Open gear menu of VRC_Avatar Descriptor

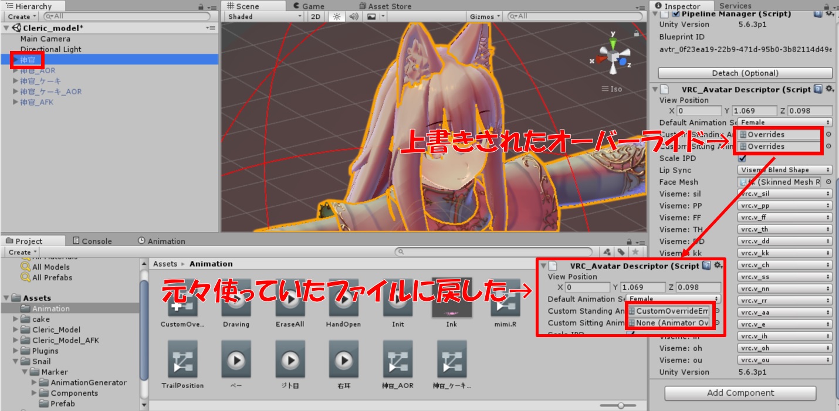[x=829, y=89]
